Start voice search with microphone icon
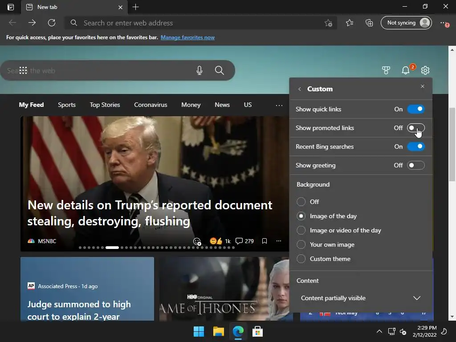The image size is (456, 342). [199, 70]
